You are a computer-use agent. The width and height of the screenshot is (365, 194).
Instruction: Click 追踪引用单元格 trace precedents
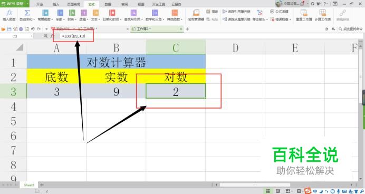(x=236, y=12)
